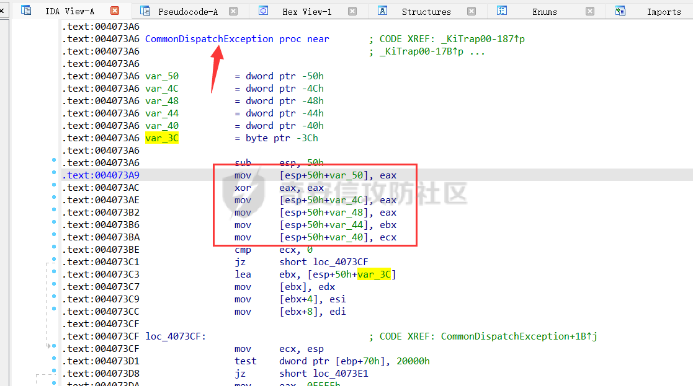Select the var_50 definition
The width and height of the screenshot is (693, 386).
[162, 76]
